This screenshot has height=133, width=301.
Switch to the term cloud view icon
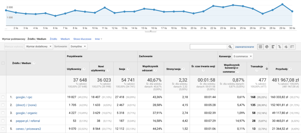pyautogui.click(x=286, y=47)
